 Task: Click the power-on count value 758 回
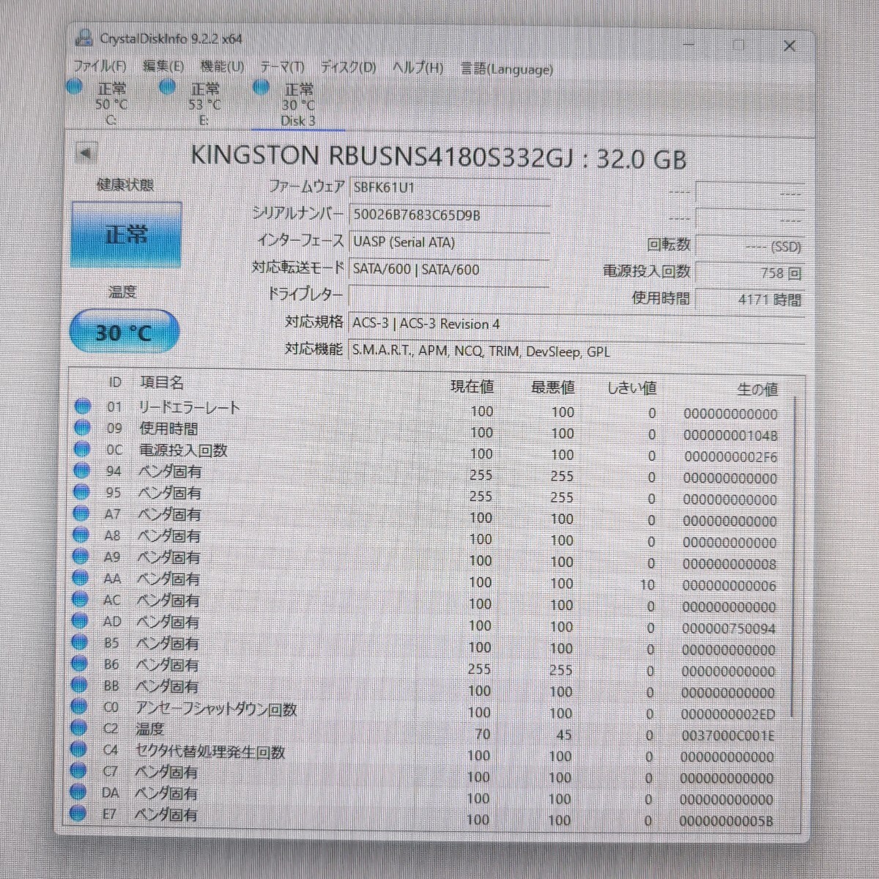749,273
